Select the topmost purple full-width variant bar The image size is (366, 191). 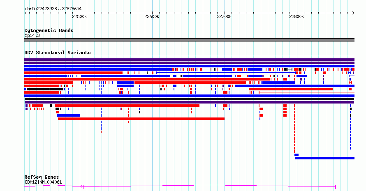tap(189, 60)
